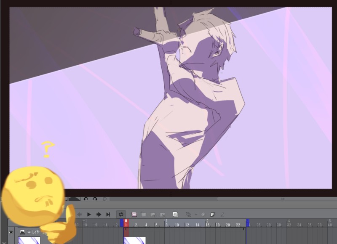Click the blue playback end marker at frame 24
Screen dimensions: 337x244
248,223
